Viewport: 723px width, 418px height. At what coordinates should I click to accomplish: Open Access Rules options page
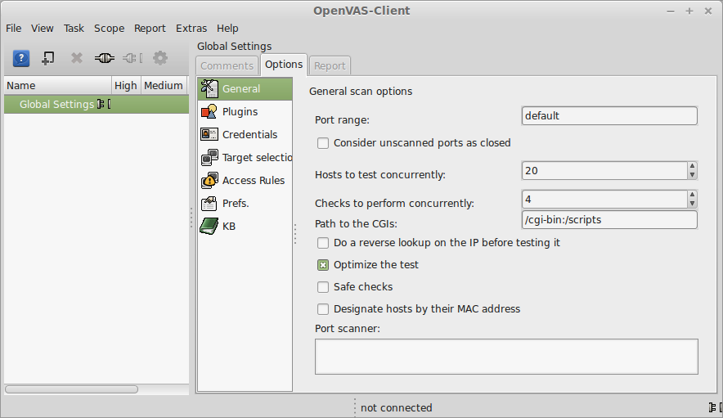(x=245, y=181)
